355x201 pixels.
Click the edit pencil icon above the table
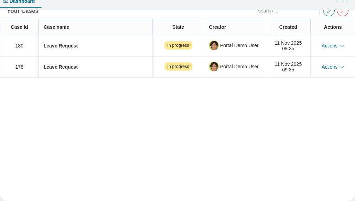tap(329, 11)
